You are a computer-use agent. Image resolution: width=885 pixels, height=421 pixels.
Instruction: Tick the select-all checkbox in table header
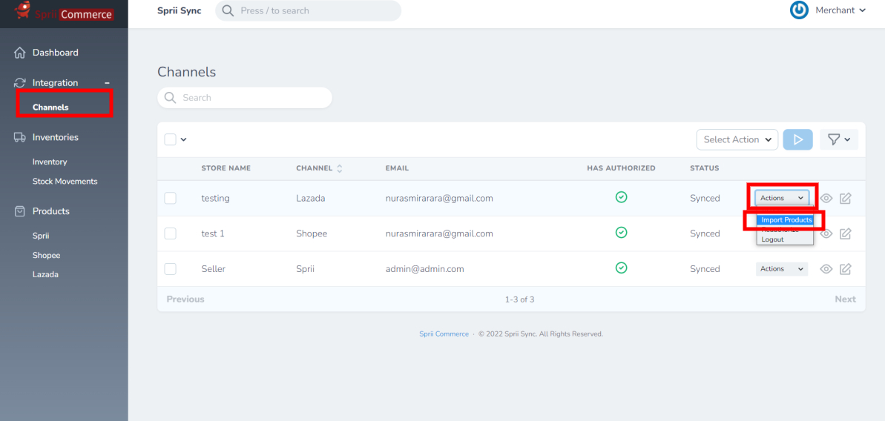tap(170, 139)
